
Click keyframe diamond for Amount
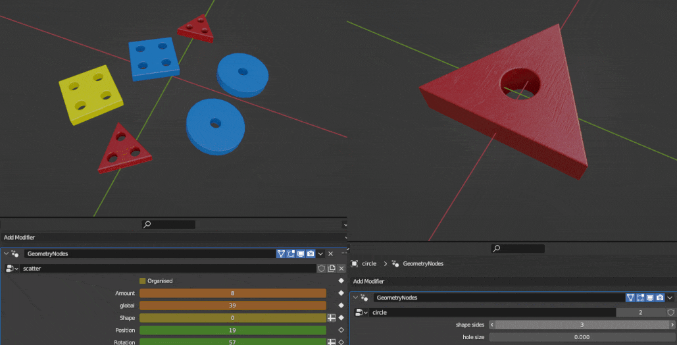click(341, 293)
